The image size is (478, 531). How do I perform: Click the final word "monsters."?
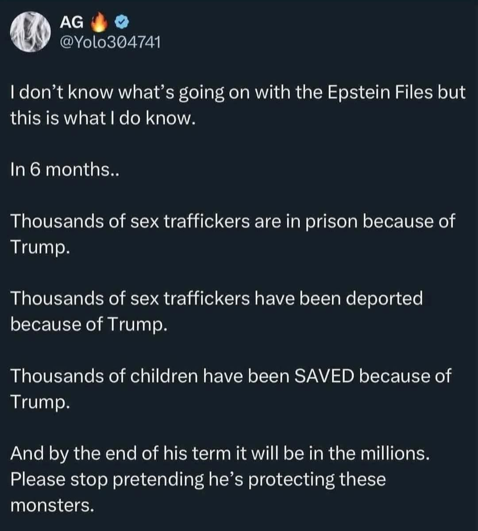tap(52, 505)
